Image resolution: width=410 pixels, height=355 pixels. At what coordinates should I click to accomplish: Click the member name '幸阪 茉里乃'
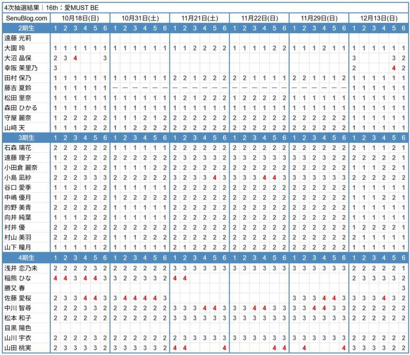coord(21,68)
